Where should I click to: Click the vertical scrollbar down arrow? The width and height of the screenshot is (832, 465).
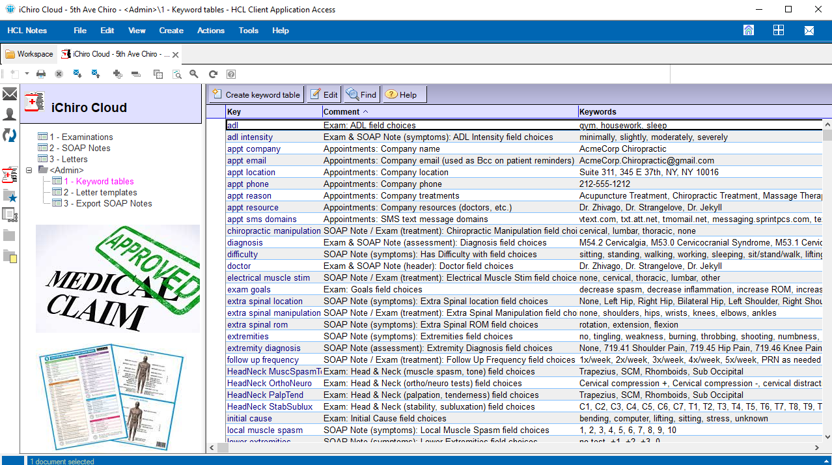click(827, 436)
